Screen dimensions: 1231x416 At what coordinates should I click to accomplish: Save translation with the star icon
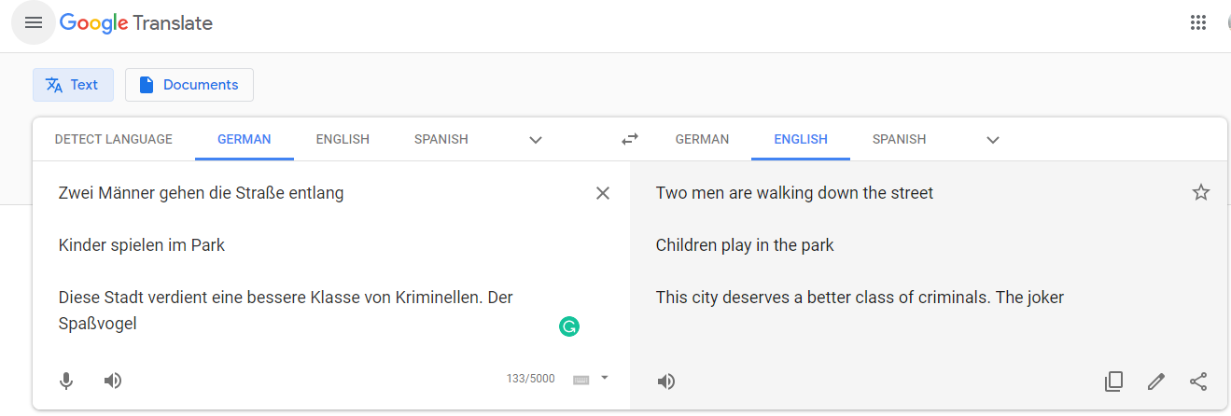[1201, 193]
